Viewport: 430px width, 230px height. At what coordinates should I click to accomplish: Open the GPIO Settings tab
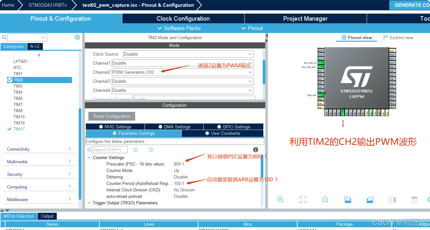[233, 127]
